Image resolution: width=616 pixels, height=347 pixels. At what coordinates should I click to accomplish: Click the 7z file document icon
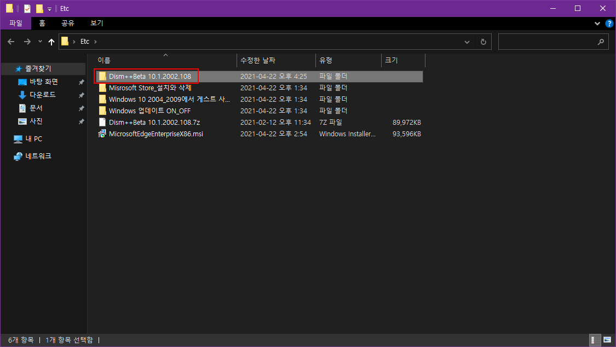102,123
